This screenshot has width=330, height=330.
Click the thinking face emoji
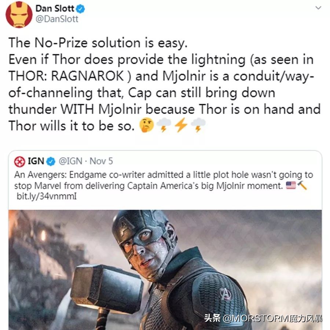(146, 125)
